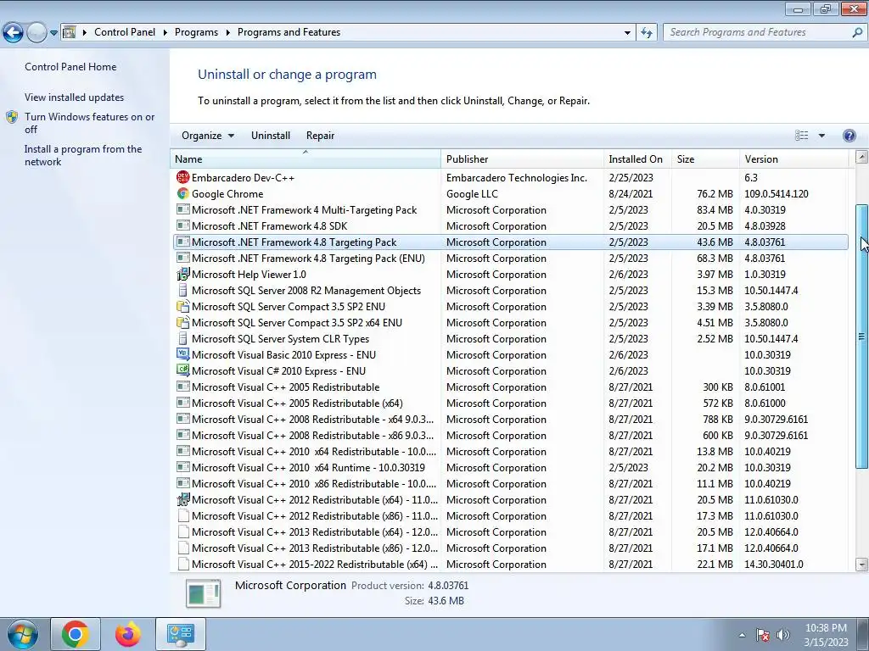Image resolution: width=869 pixels, height=651 pixels.
Task: Click the Microsoft Help Viewer 1.0 icon
Action: coord(182,274)
